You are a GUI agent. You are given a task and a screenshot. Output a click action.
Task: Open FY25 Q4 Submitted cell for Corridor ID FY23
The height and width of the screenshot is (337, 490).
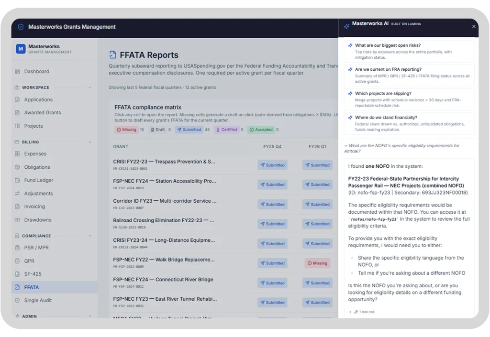click(272, 205)
